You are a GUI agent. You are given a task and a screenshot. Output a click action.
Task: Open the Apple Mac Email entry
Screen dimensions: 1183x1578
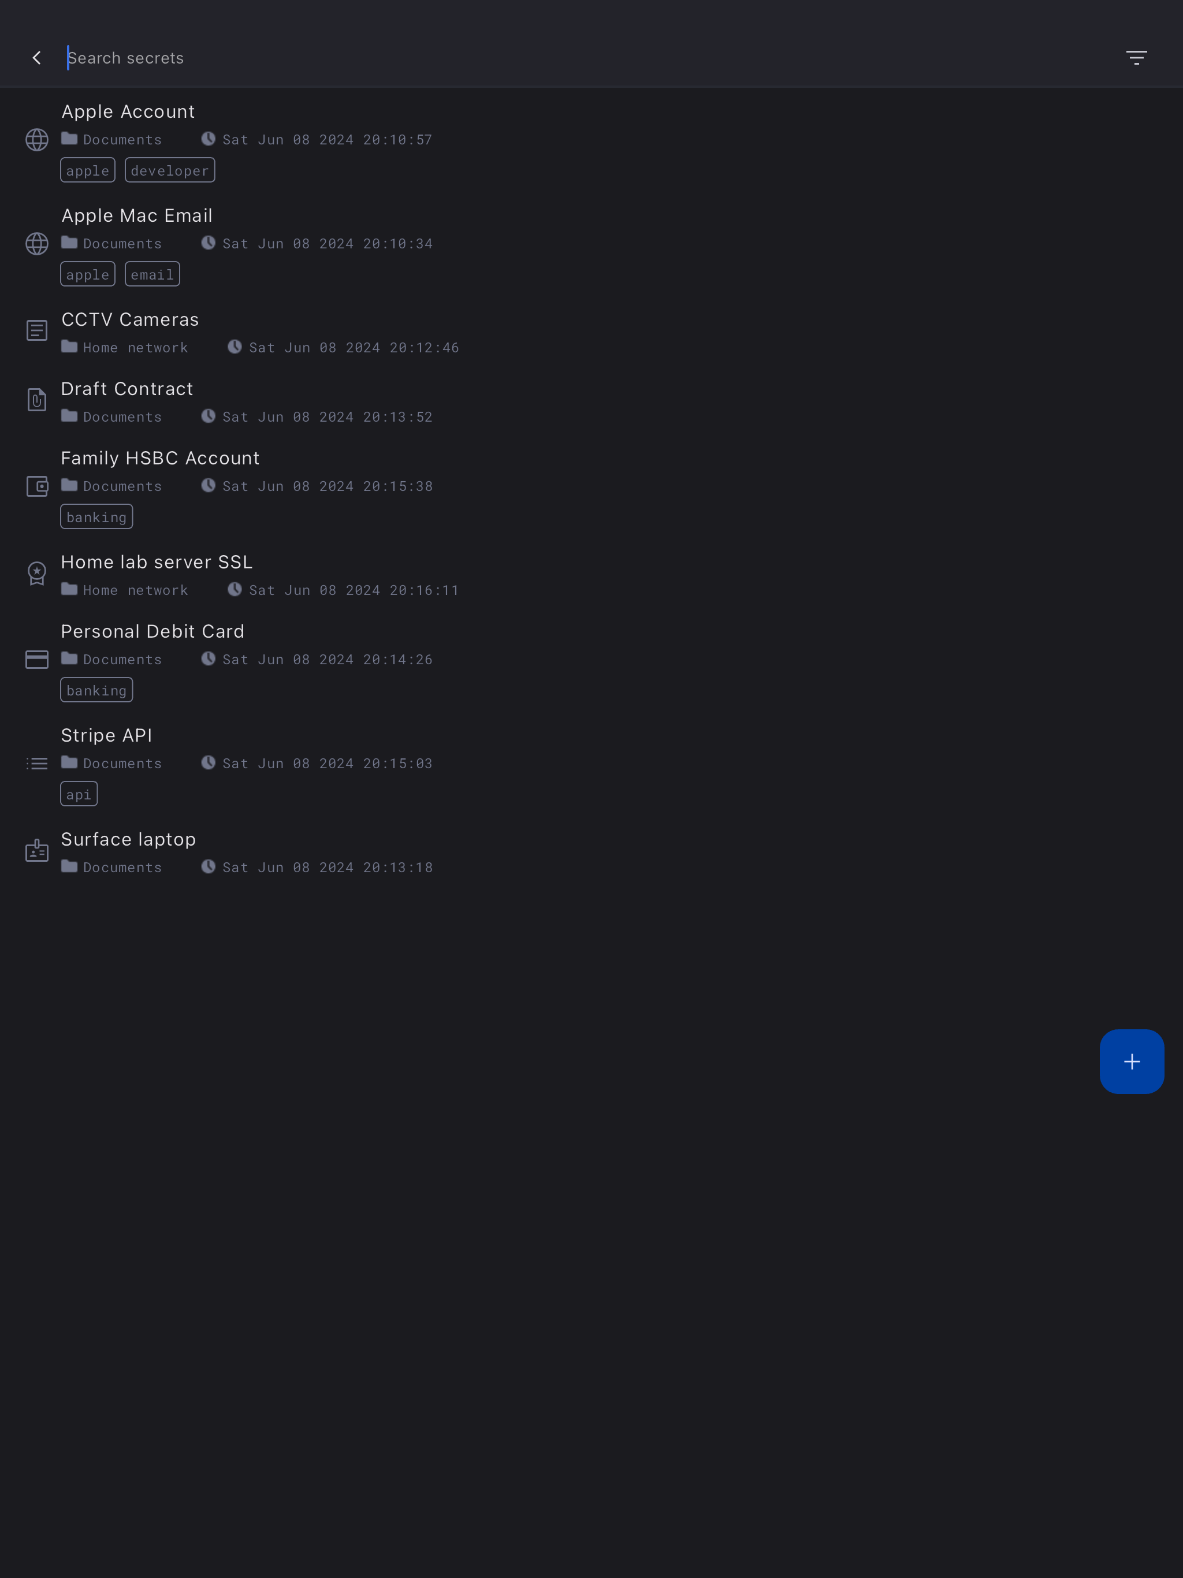(x=591, y=245)
